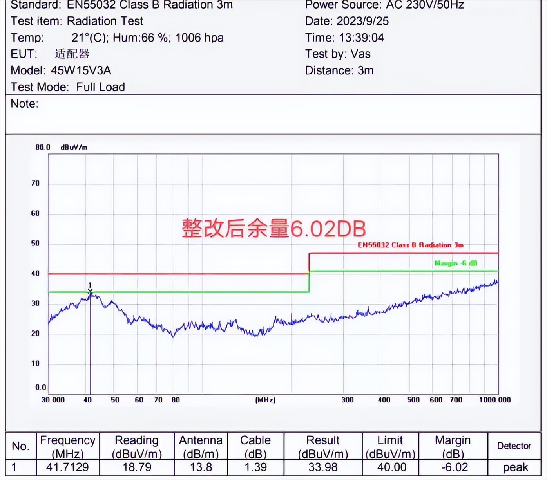The height and width of the screenshot is (480, 547).
Task: Click the 'Result (dBuV/m)' column header
Action: [323, 447]
